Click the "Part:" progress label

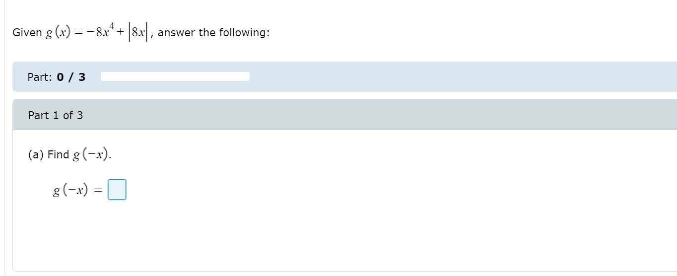(40, 77)
